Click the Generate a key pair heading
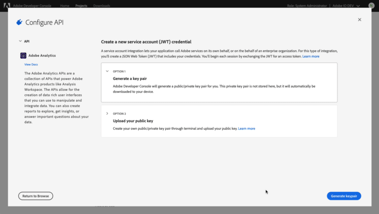 [130, 79]
